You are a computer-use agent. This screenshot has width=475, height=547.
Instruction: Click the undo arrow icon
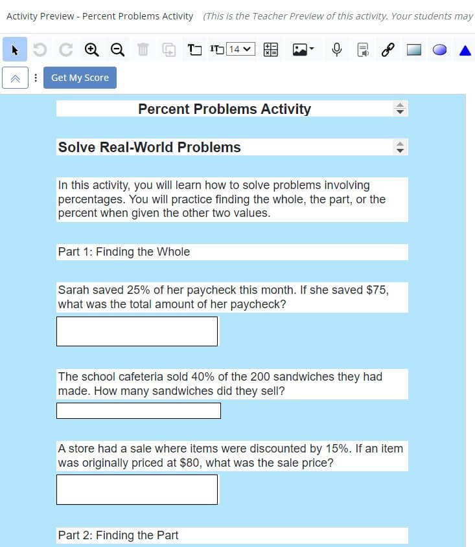pos(40,49)
